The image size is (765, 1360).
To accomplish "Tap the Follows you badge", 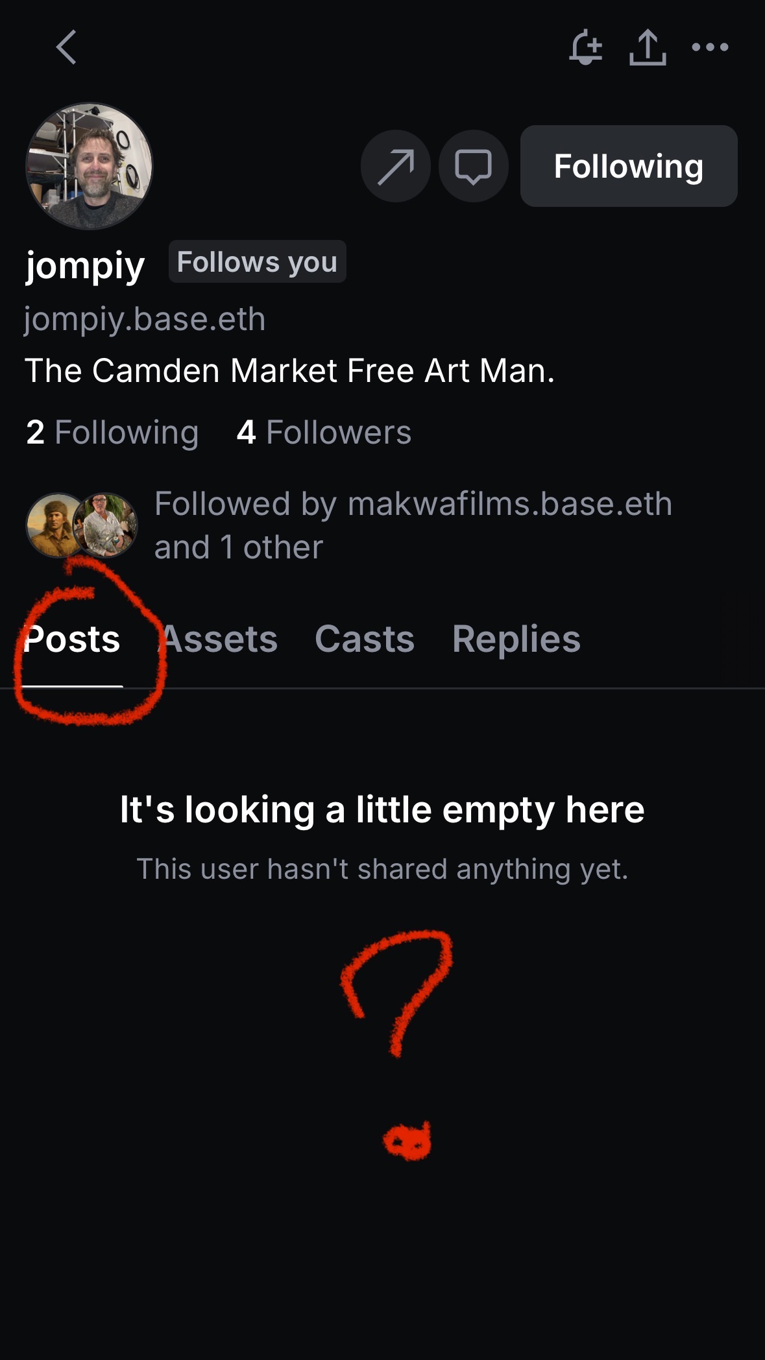I will point(257,262).
